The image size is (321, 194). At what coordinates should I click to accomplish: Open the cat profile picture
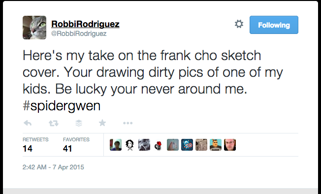click(34, 28)
